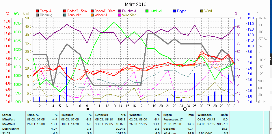Click the 'Luftdruck' table column header
Screen dimensions: 272x134
(x=101, y=115)
